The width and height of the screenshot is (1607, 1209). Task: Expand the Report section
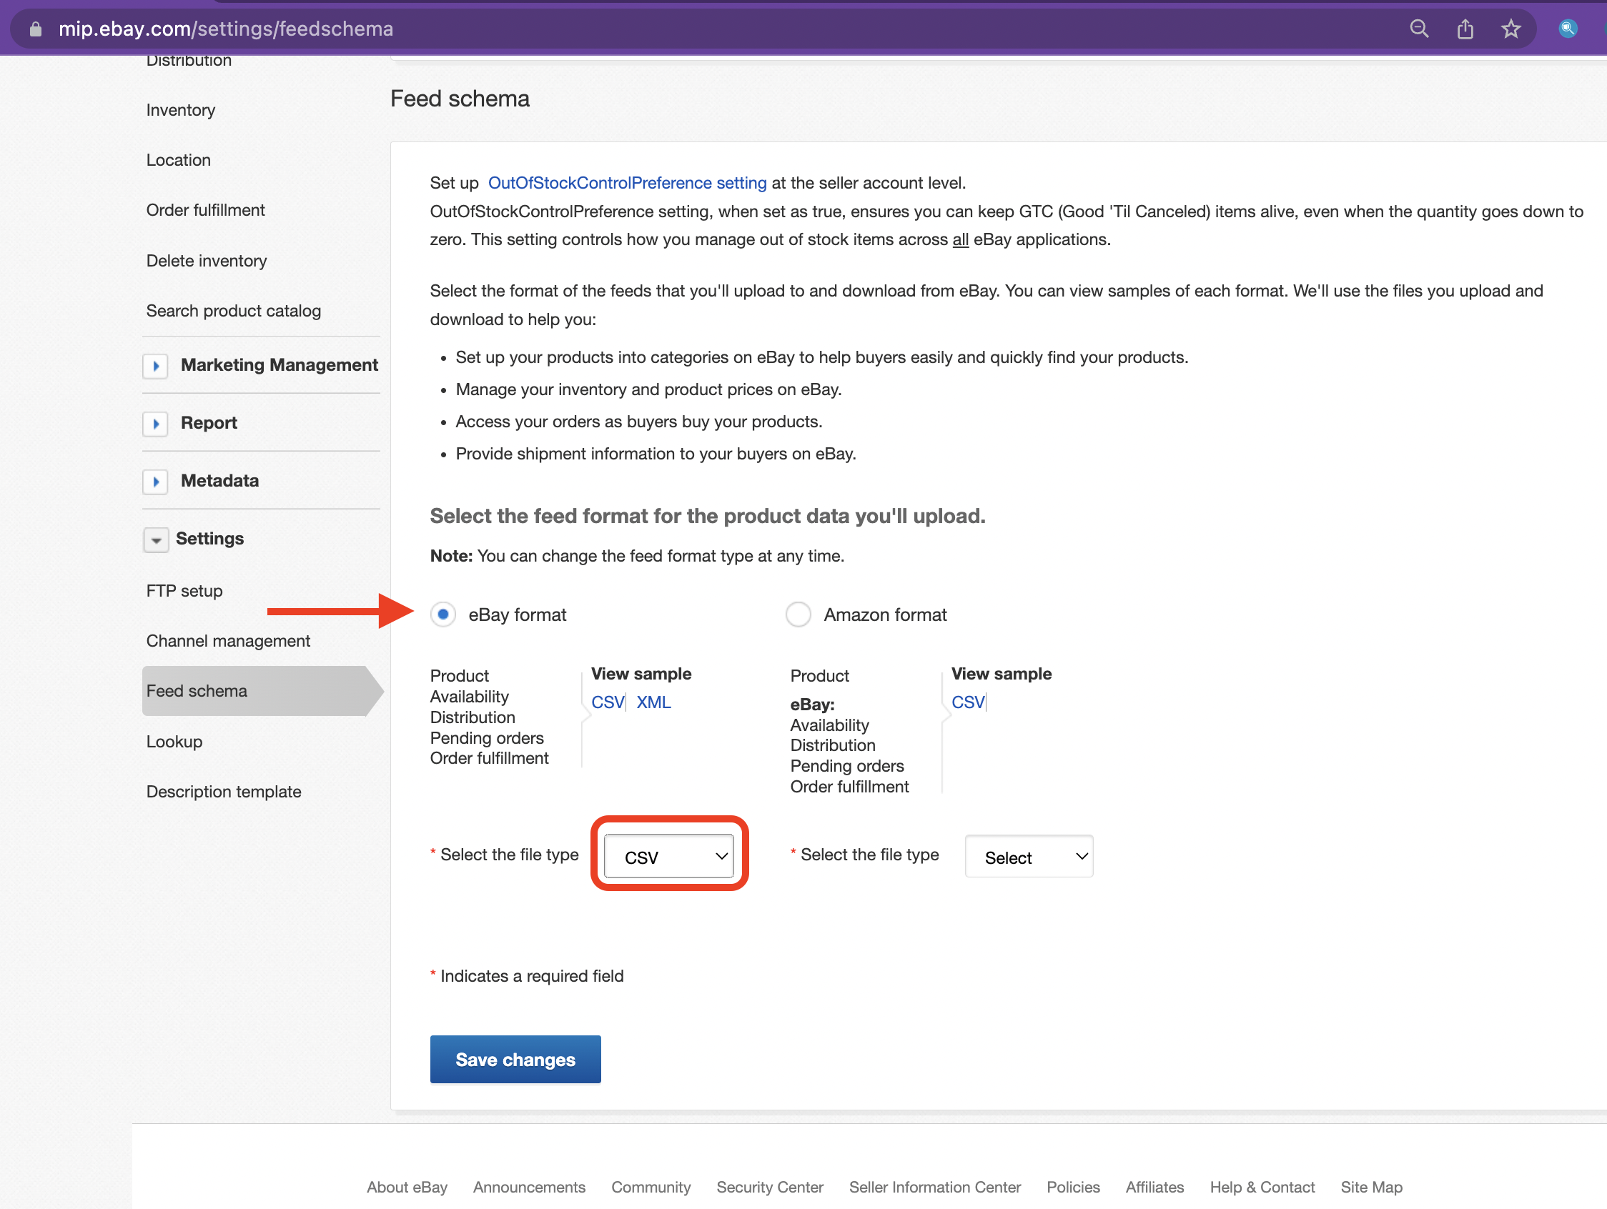pyautogui.click(x=155, y=423)
